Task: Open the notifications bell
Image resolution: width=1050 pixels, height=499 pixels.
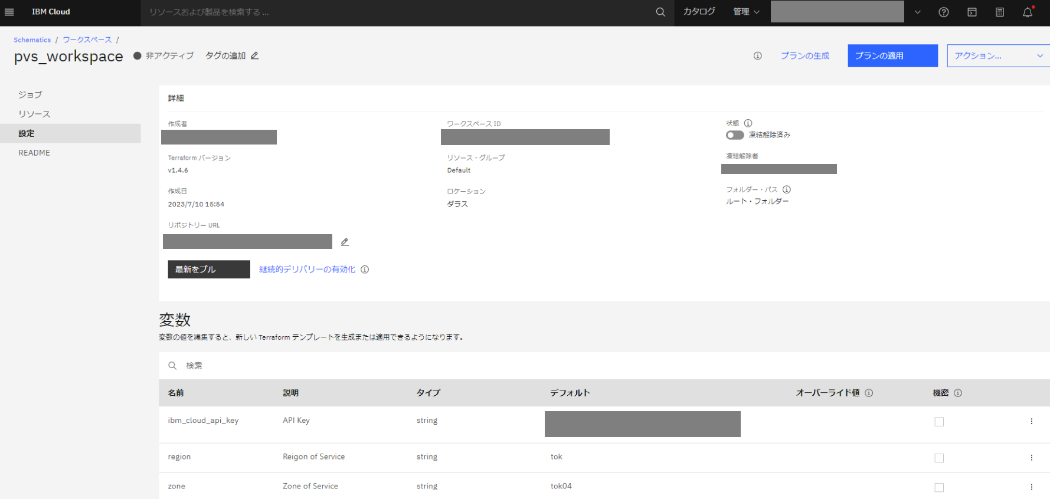Action: (x=1028, y=12)
